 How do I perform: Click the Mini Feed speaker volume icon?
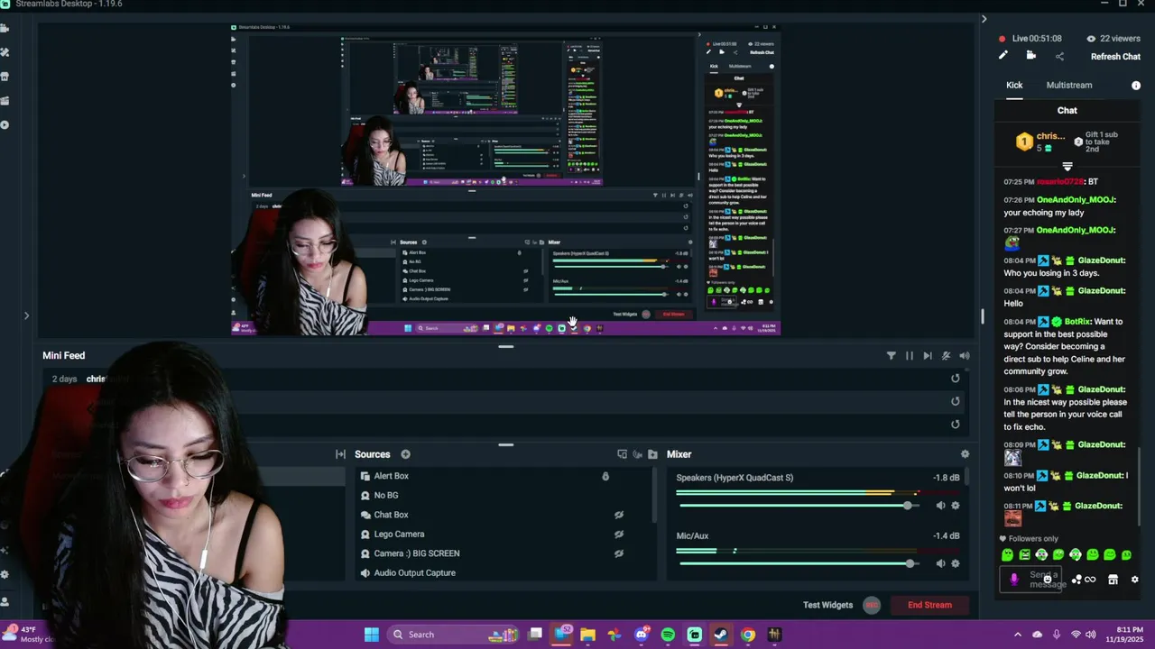tap(965, 355)
